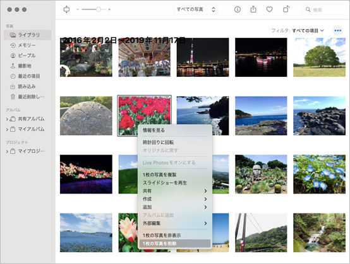Expand the マイプロジェクト section
Image resolution: width=350 pixels, height=264 pixels.
point(7,152)
